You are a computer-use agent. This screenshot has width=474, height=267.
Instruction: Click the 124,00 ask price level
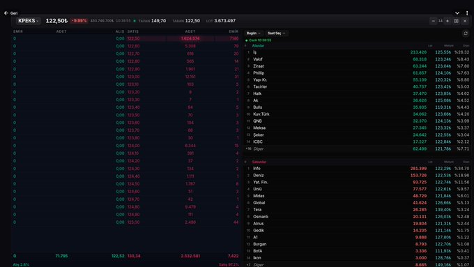coord(133,146)
